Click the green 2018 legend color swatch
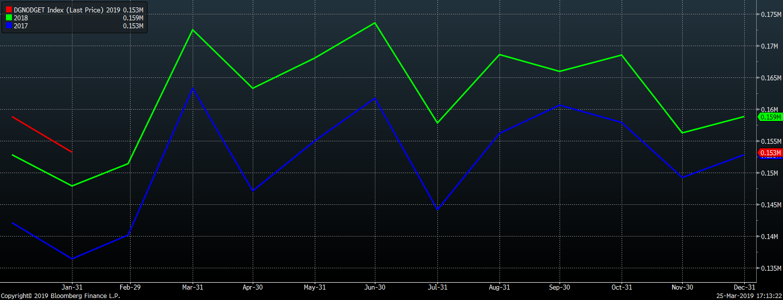The image size is (783, 300). click(9, 18)
